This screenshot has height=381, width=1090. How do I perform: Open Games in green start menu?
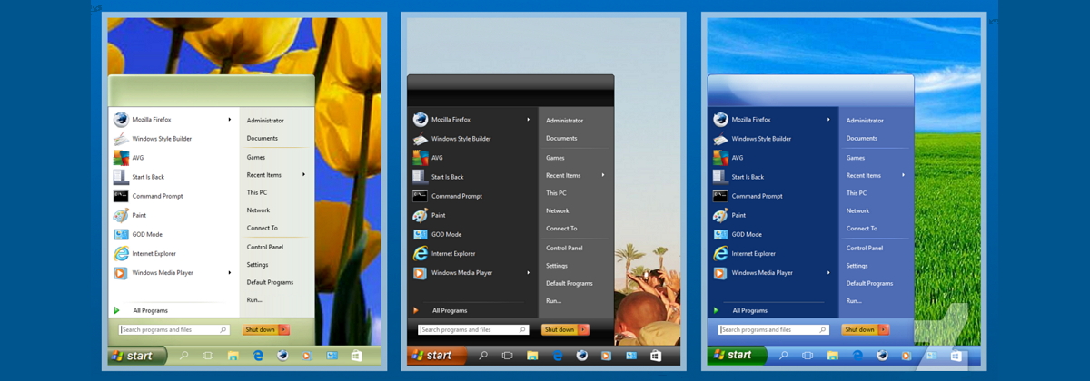(256, 157)
